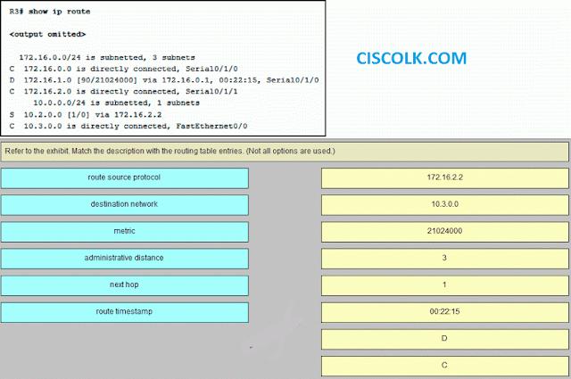Viewport: 571px width, 379px height.
Task: Pick the 'route timestamp' description box
Action: 125,312
